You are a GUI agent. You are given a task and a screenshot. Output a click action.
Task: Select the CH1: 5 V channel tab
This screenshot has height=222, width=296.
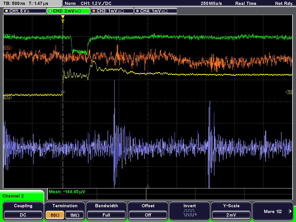[x=25, y=11]
